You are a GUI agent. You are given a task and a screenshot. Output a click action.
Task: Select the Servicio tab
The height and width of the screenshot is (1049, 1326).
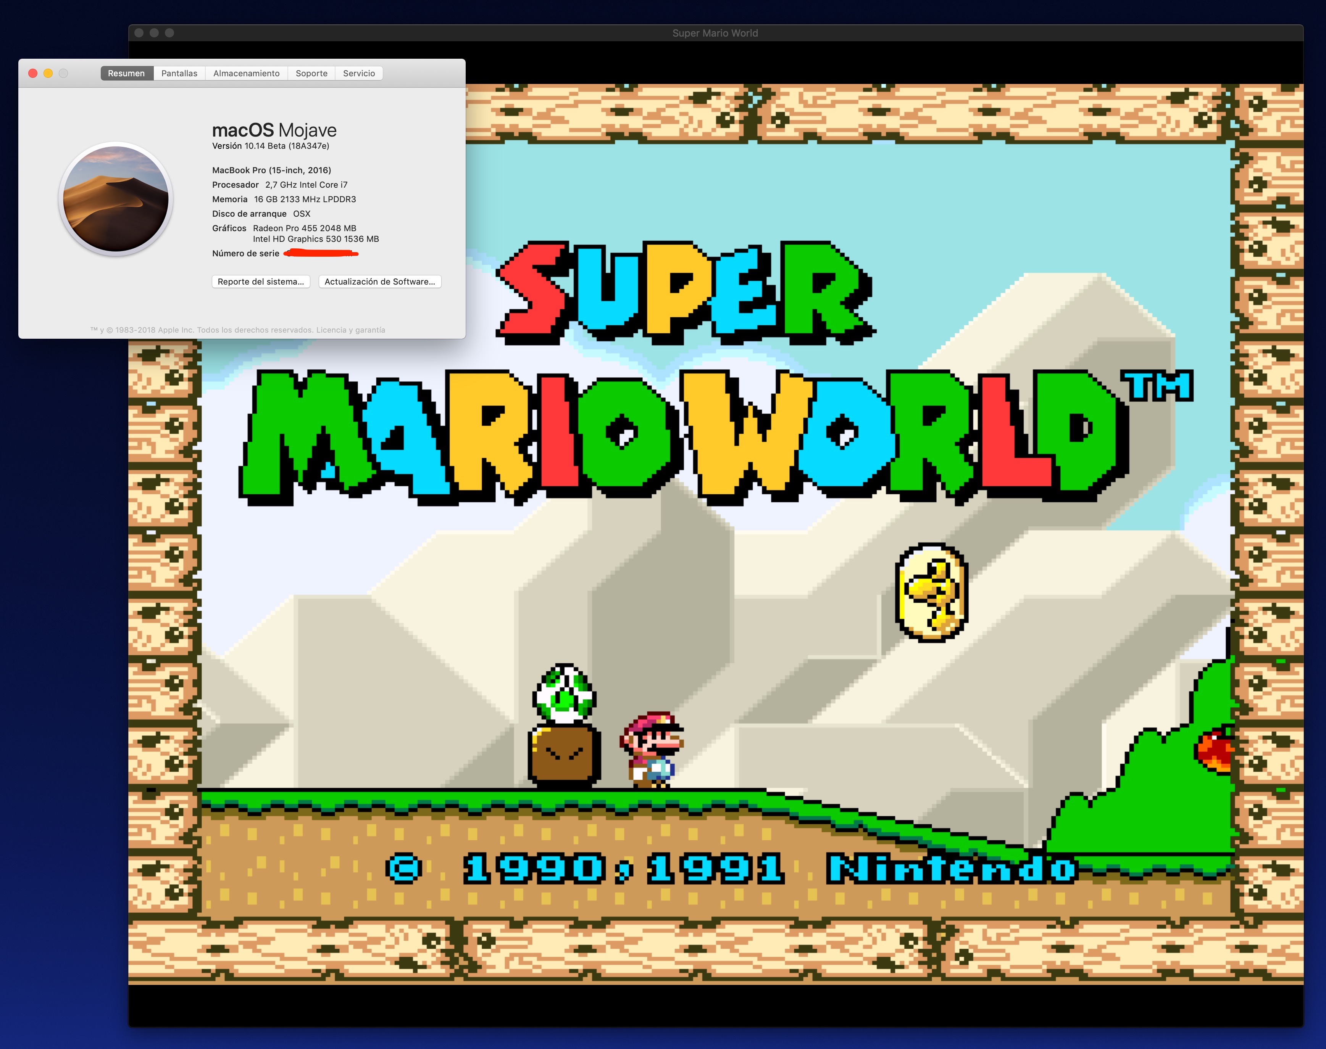[359, 73]
